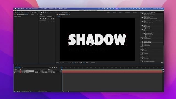Click the Align Left icon
The height and width of the screenshot is (99, 176).
click(40, 18)
